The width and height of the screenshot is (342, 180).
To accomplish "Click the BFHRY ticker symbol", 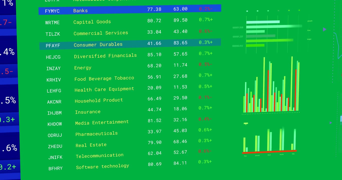I will coord(56,168).
